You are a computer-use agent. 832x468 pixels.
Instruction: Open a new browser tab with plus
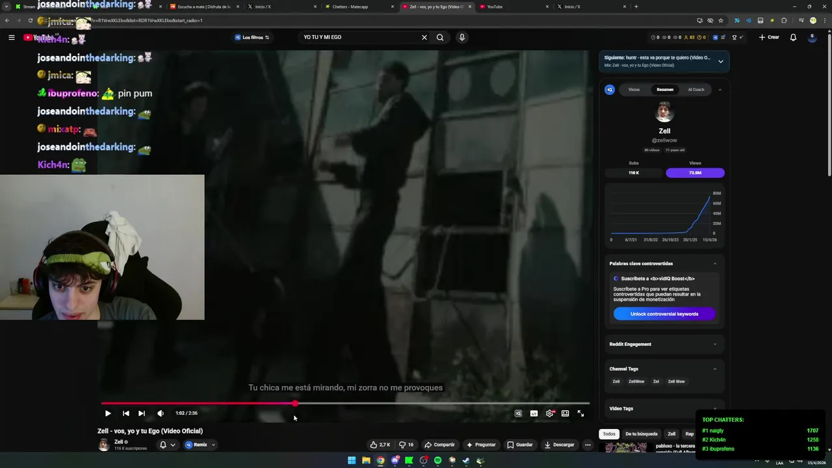pyautogui.click(x=636, y=6)
